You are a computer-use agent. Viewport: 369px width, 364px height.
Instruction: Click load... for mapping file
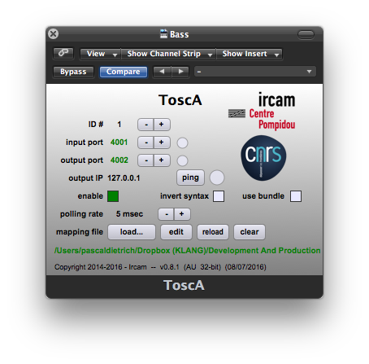tap(132, 232)
